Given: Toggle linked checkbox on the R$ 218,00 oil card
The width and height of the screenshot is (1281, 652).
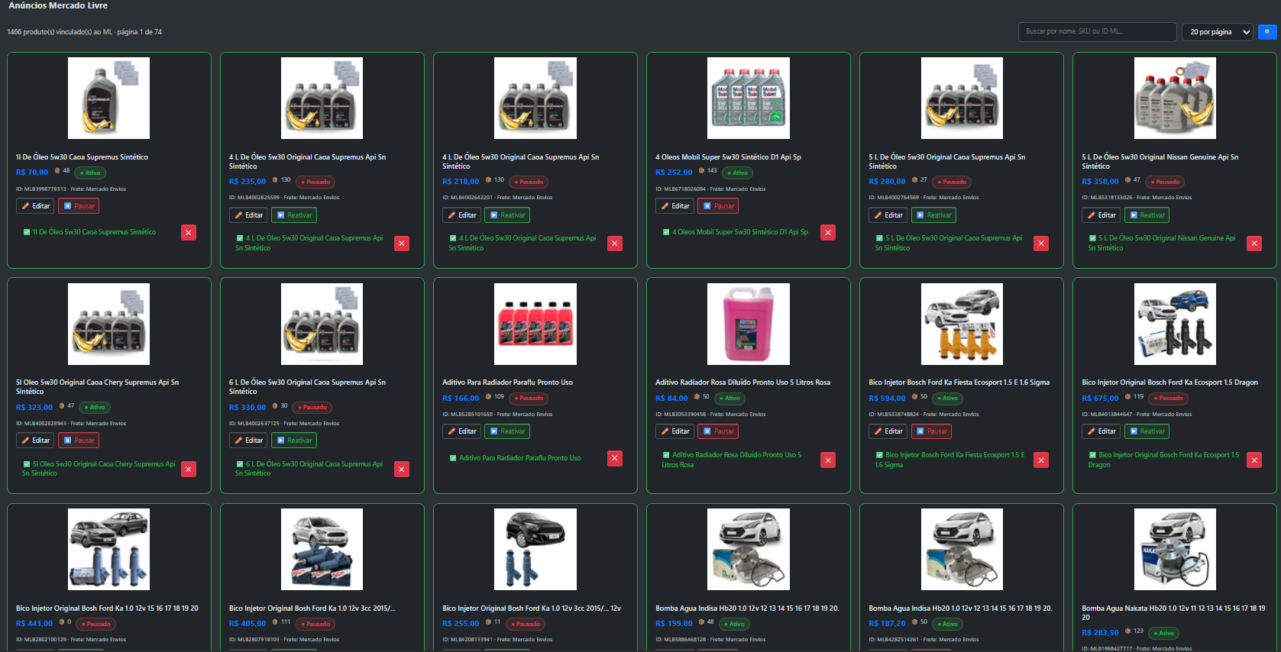Looking at the screenshot, I should click(453, 238).
